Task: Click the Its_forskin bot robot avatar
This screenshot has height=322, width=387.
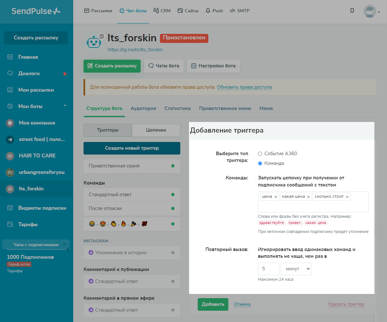Action: pos(94,43)
